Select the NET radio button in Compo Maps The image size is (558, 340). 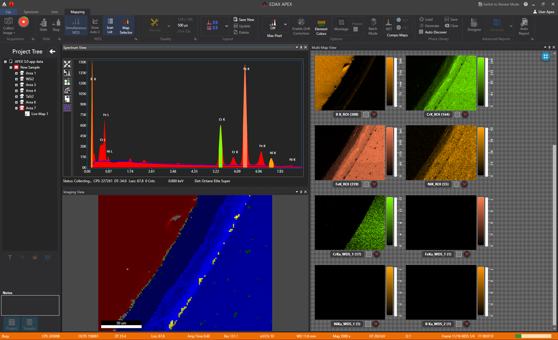[399, 28]
